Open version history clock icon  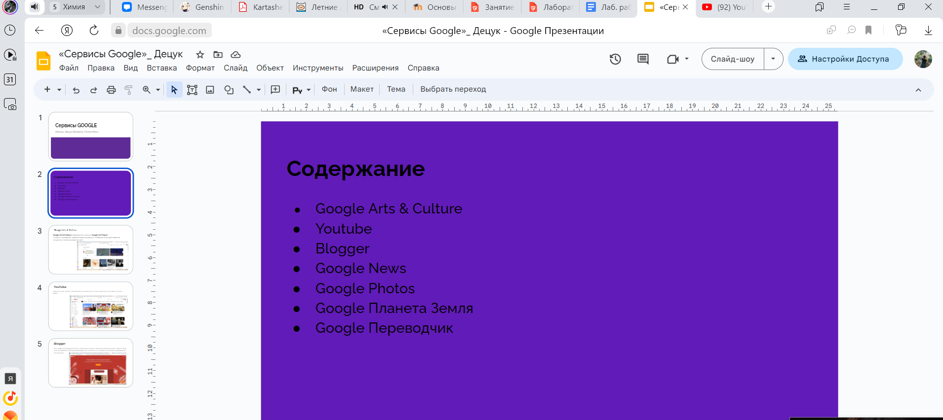615,59
